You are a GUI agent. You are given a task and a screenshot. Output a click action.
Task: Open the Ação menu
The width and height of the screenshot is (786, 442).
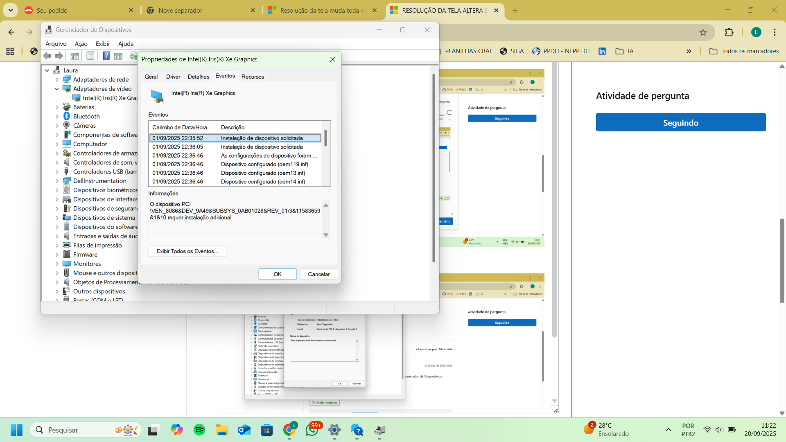[81, 44]
